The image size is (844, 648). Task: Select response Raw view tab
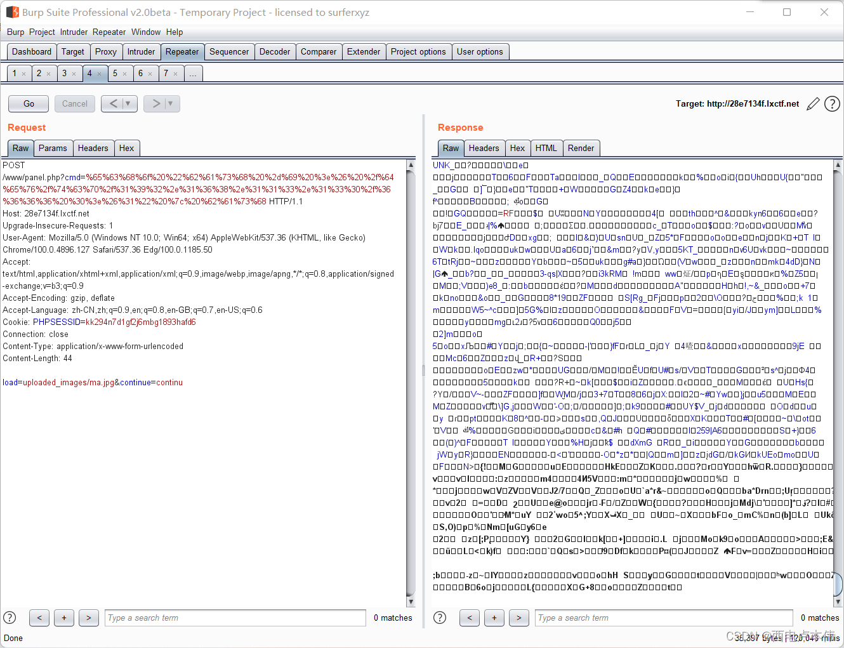451,149
